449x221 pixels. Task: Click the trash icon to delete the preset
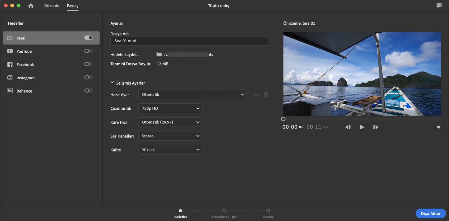click(x=266, y=94)
